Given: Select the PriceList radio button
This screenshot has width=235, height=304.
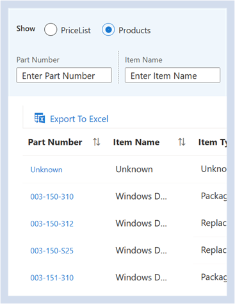Looking at the screenshot, I should click(51, 29).
